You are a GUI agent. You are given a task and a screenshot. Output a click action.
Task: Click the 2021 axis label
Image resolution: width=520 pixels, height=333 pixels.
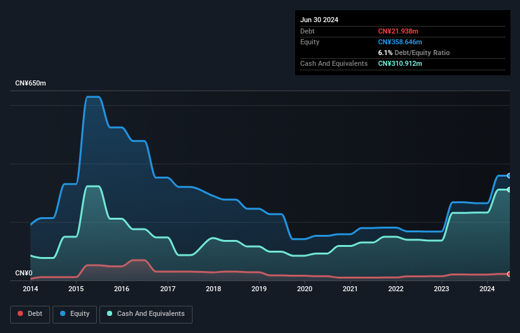(x=350, y=289)
